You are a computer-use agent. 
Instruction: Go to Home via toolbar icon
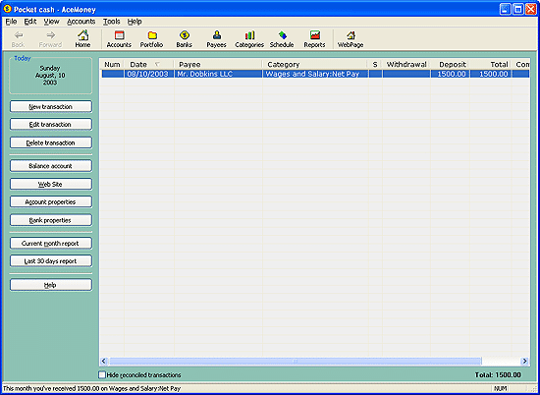tap(83, 35)
